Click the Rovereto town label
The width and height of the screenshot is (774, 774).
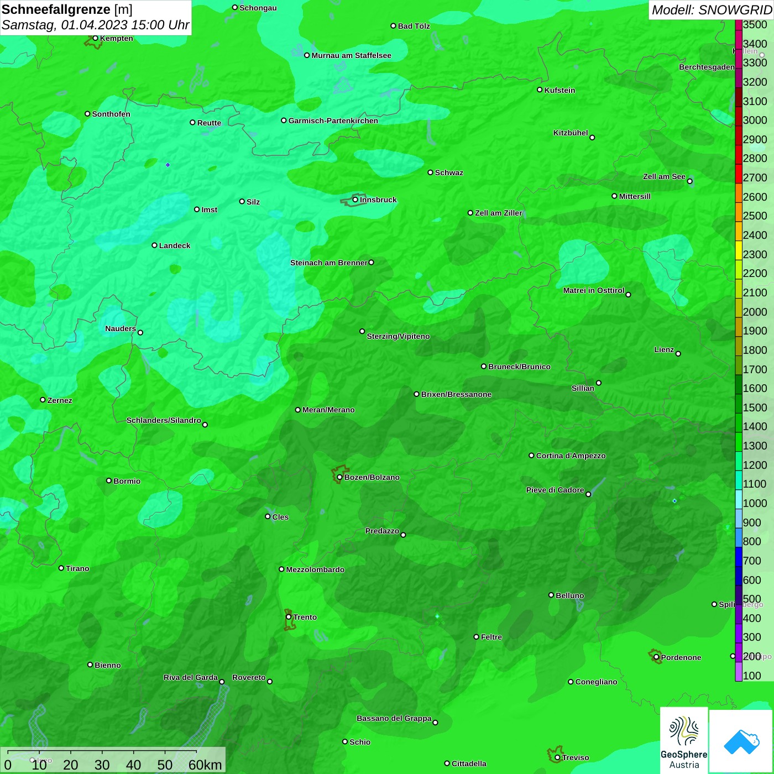(x=249, y=677)
